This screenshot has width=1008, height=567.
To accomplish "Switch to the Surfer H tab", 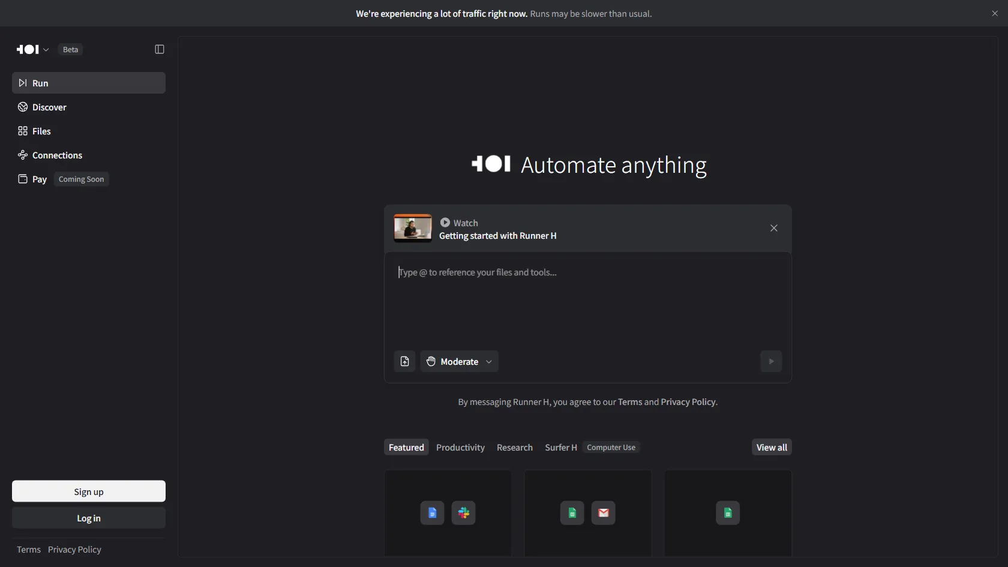I will point(561,447).
